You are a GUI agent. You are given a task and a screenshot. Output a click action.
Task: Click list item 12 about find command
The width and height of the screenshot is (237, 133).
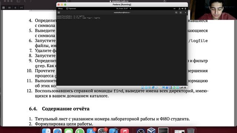pyautogui.click(x=118, y=93)
